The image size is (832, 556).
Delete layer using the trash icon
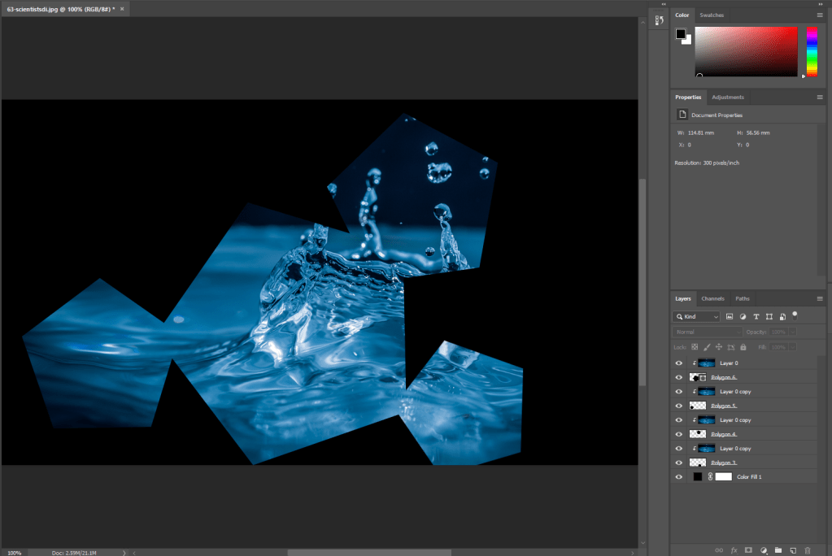(807, 550)
